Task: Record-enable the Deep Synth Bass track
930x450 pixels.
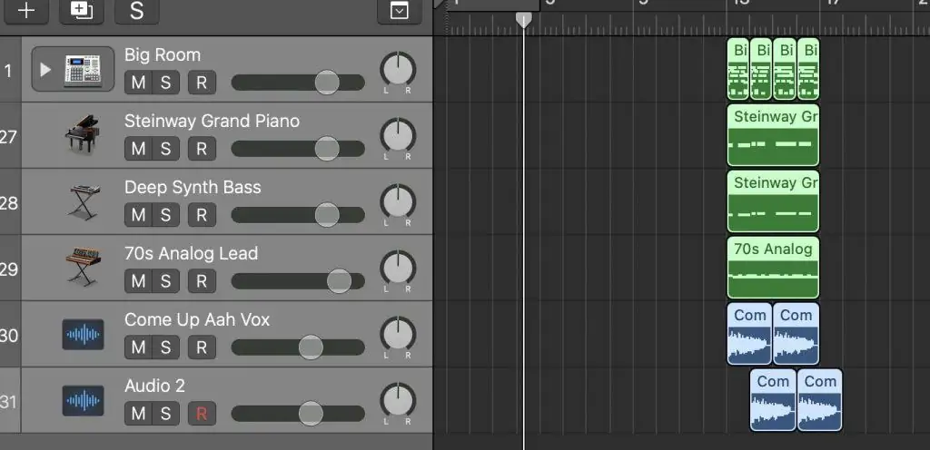Action: [x=202, y=215]
